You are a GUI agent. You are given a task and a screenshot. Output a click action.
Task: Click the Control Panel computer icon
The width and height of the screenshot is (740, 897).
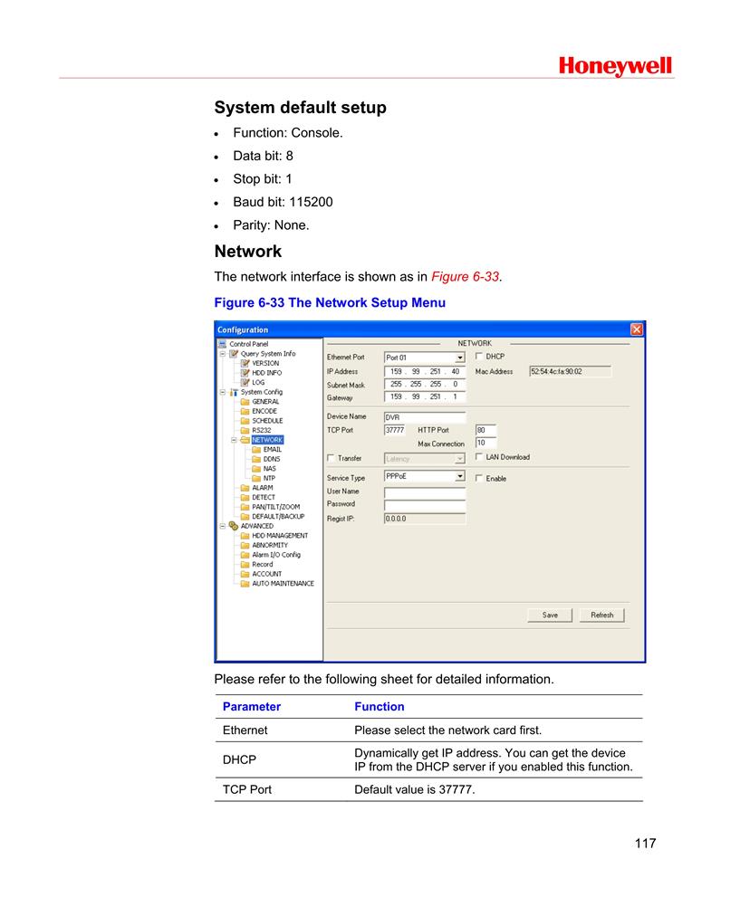222,344
